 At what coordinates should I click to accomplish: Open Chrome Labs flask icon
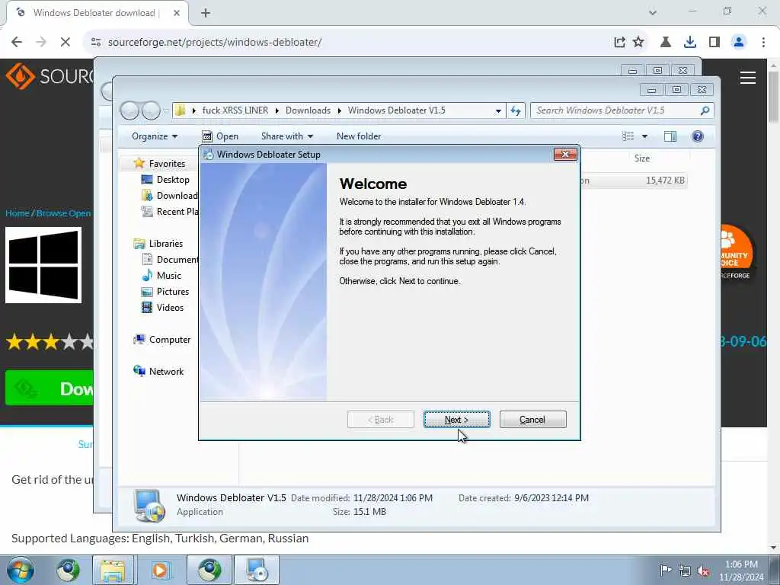(x=665, y=43)
